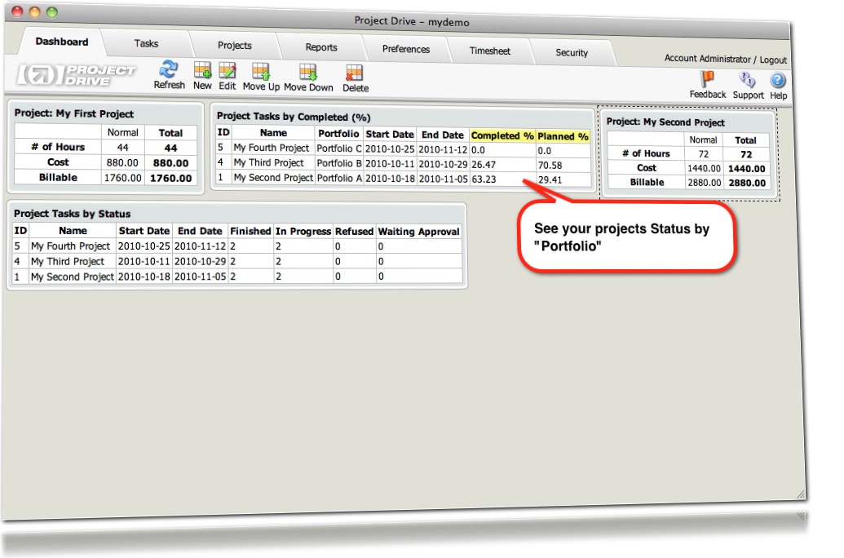Screen dimensions: 844x558
Task: Click the In Progress column header
Action: (303, 231)
